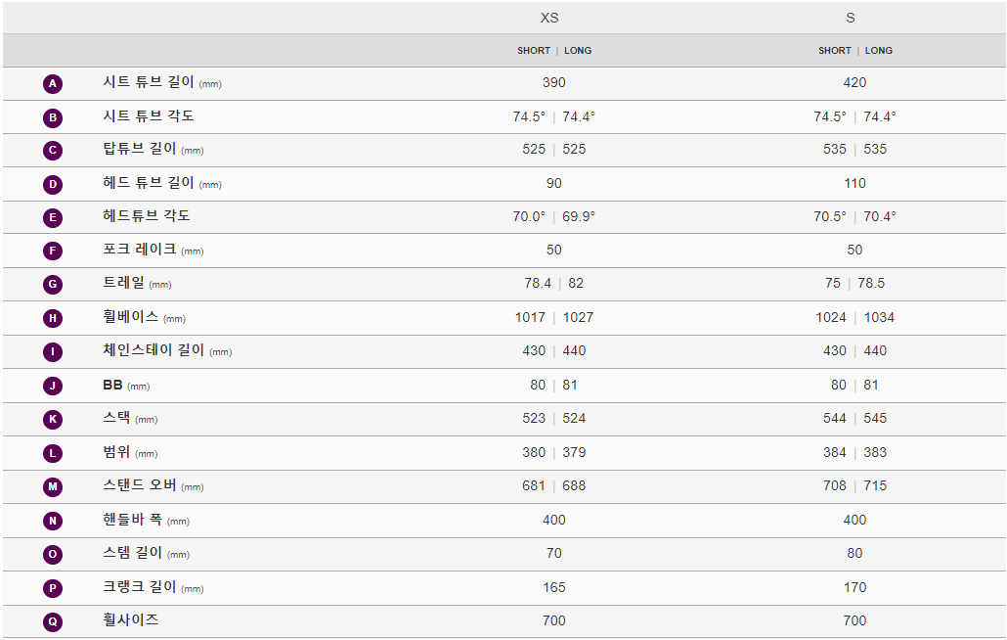The height and width of the screenshot is (640, 1007).
Task: Click the M badge for 스탠드 오버
Action: pyautogui.click(x=53, y=486)
